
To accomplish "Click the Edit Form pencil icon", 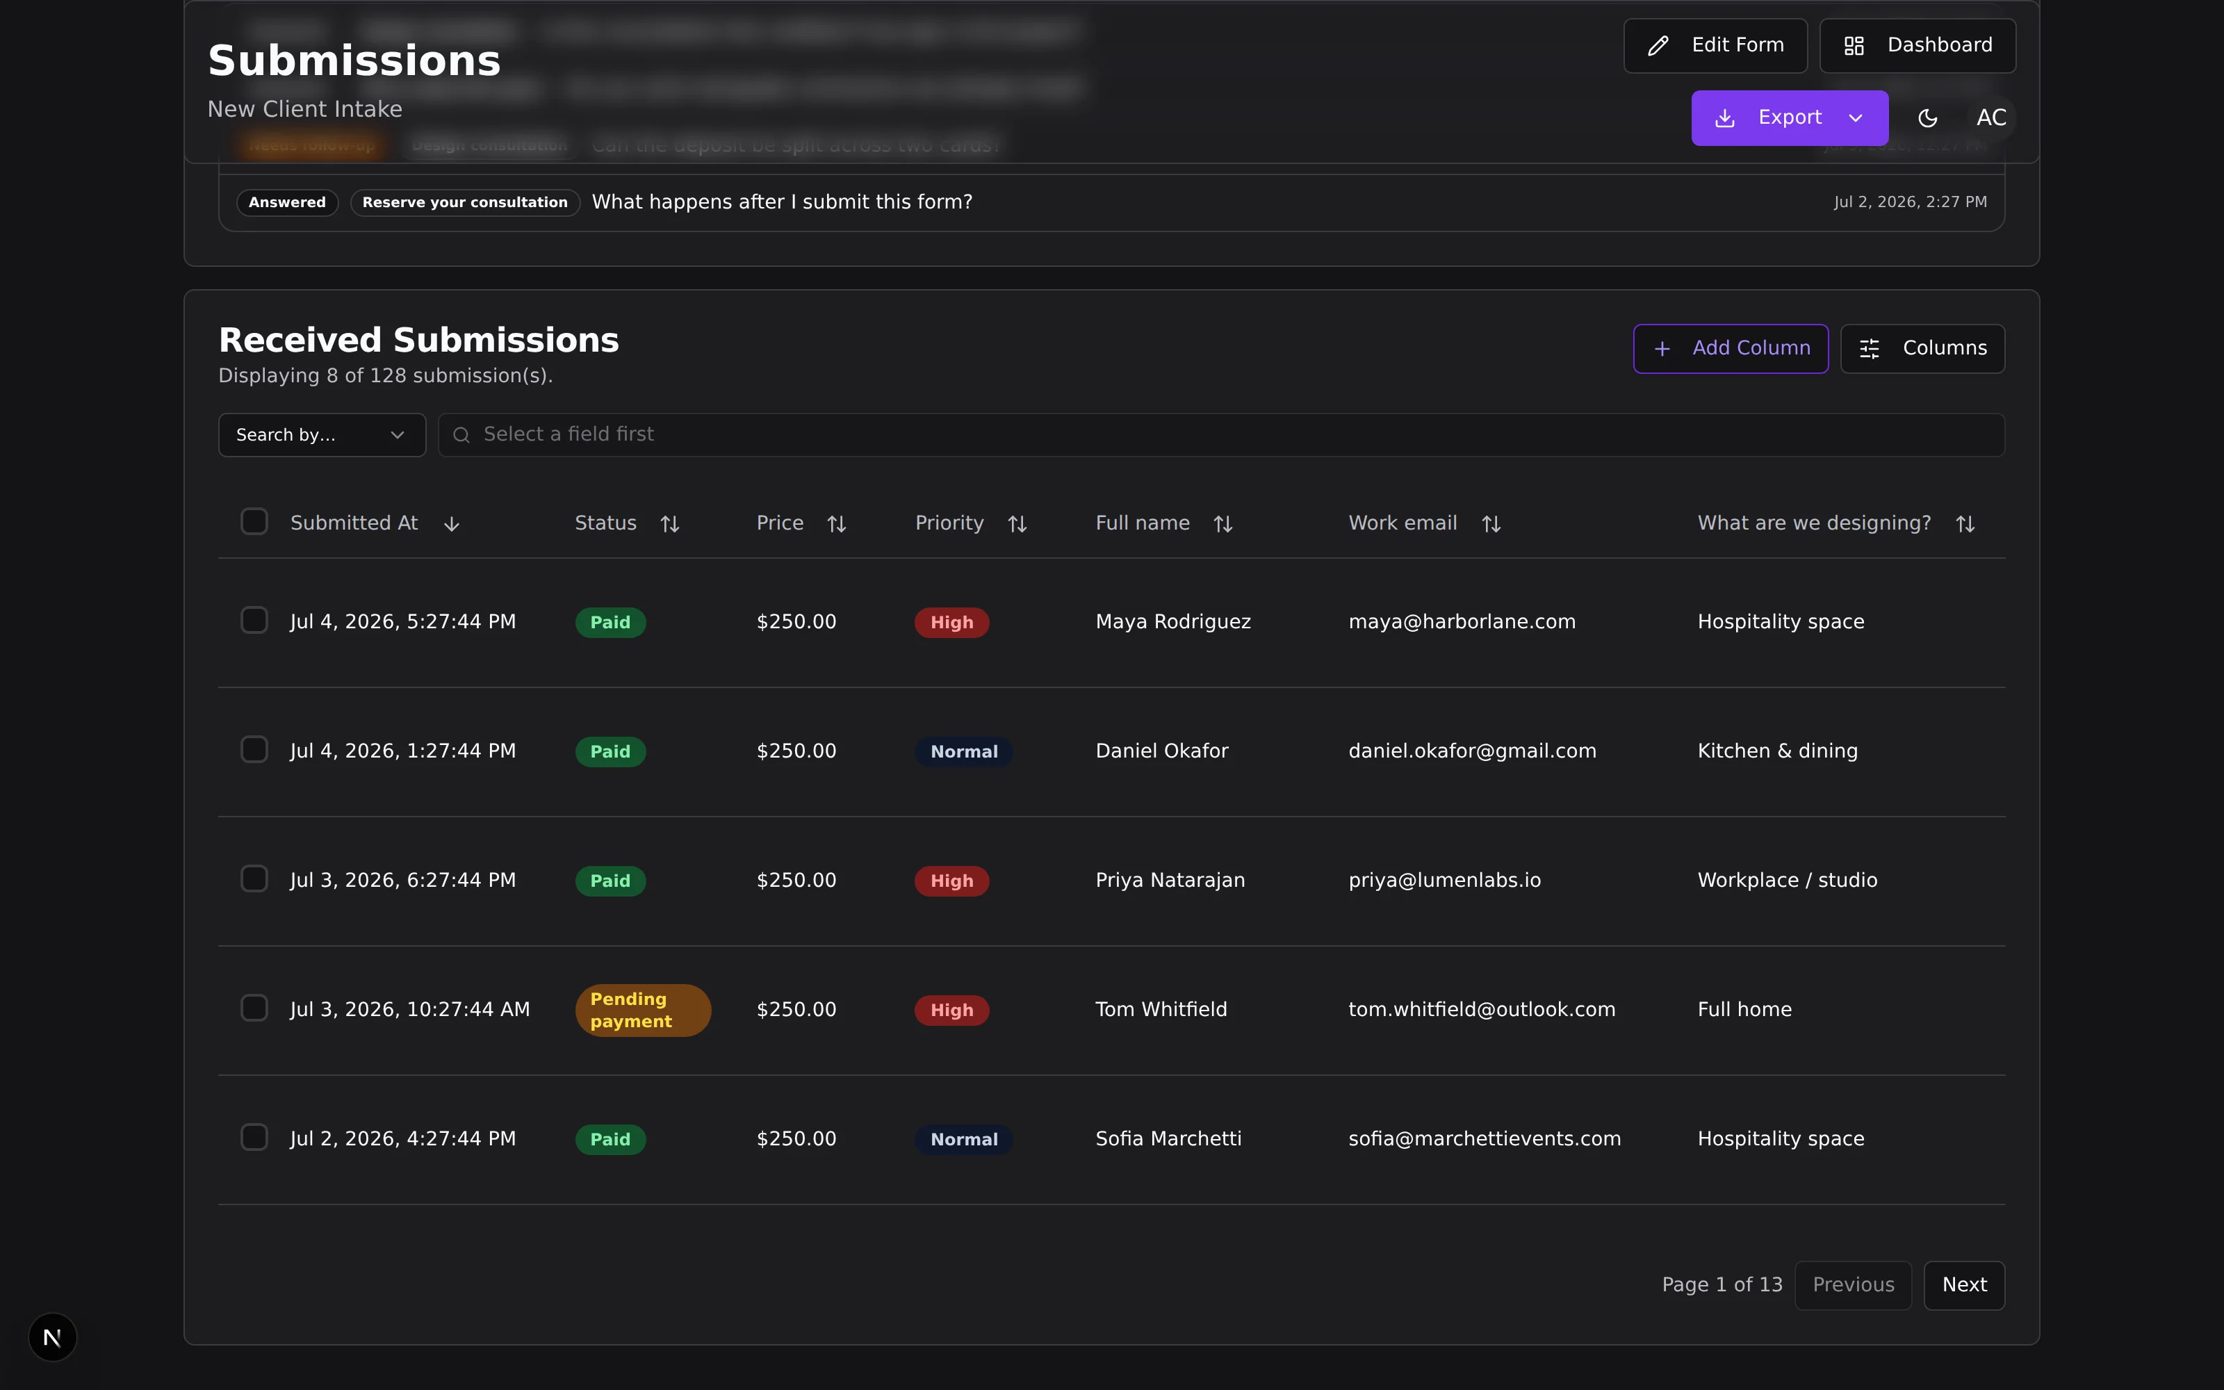I will 1658,46.
